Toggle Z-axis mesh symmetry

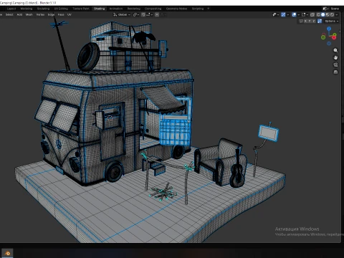[314, 21]
